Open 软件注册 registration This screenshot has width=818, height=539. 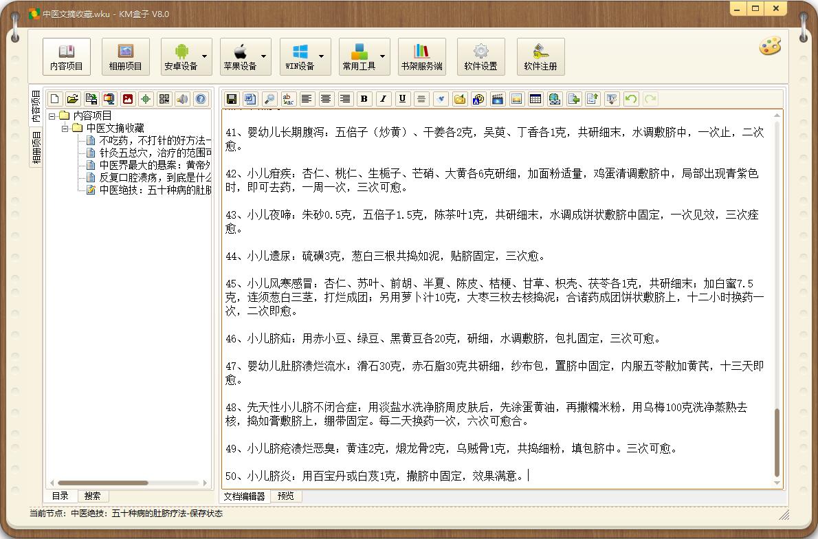540,56
